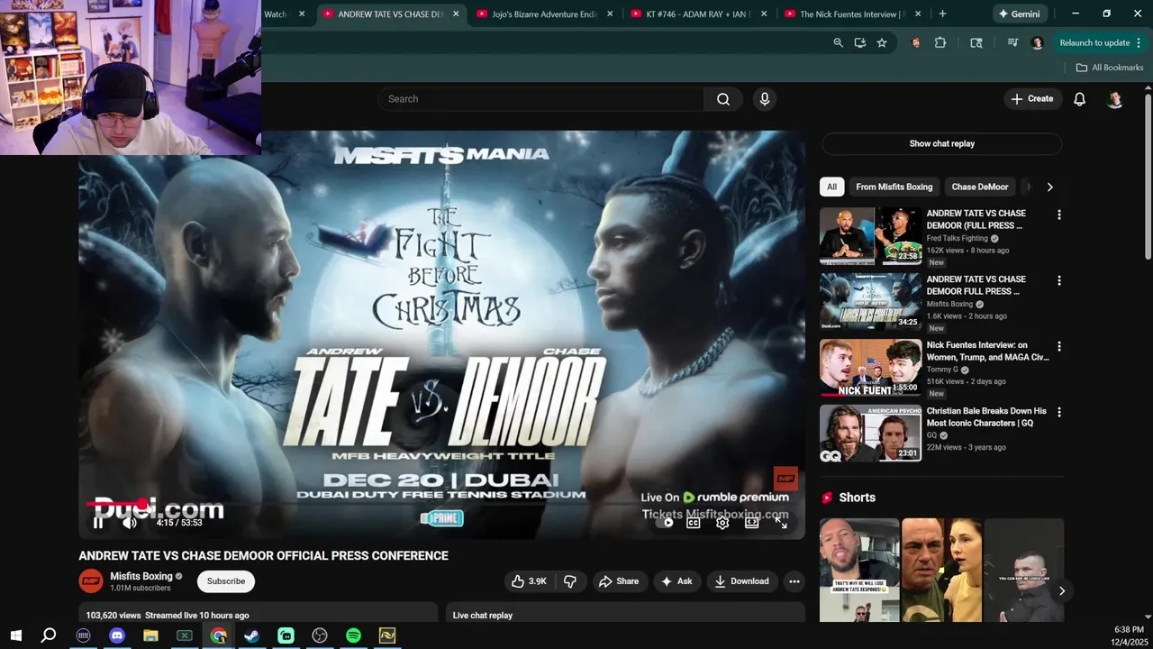
Task: Open Christian Bale GQ video title
Action: 986,416
